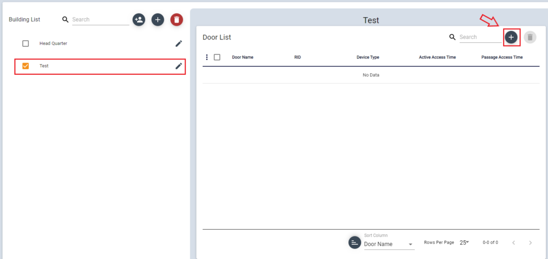Sort by Device Type column header

coord(368,57)
